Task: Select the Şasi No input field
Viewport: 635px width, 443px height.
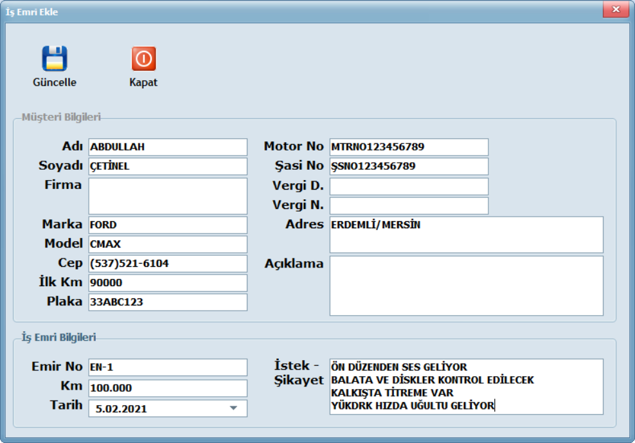Action: pyautogui.click(x=409, y=167)
